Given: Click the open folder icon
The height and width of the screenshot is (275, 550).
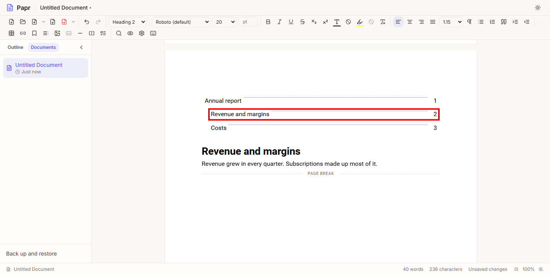Looking at the screenshot, I should (23, 22).
